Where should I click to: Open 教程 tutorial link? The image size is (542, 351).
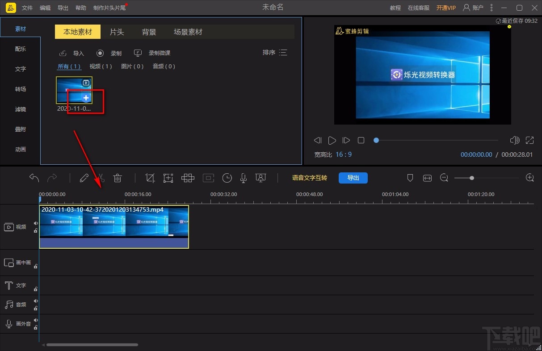point(395,8)
